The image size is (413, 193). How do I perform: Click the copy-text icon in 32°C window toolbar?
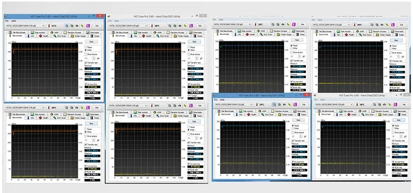coord(169,106)
